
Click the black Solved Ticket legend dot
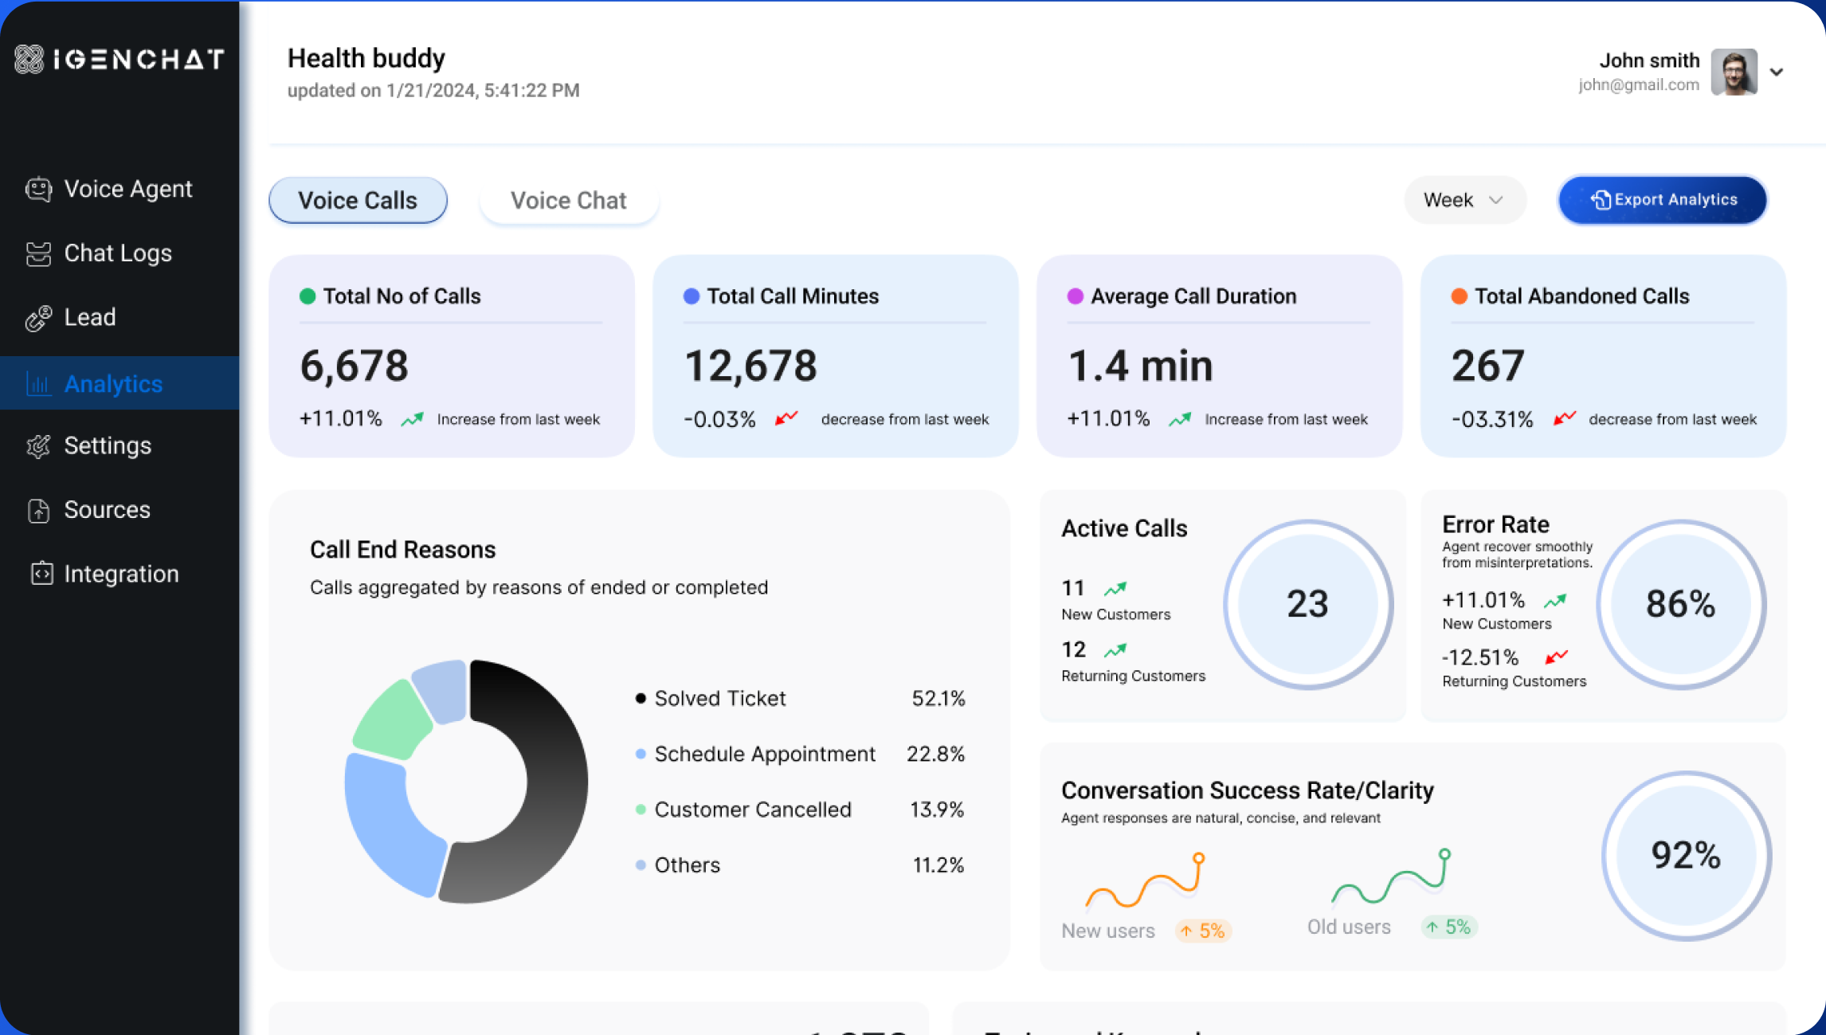641,699
